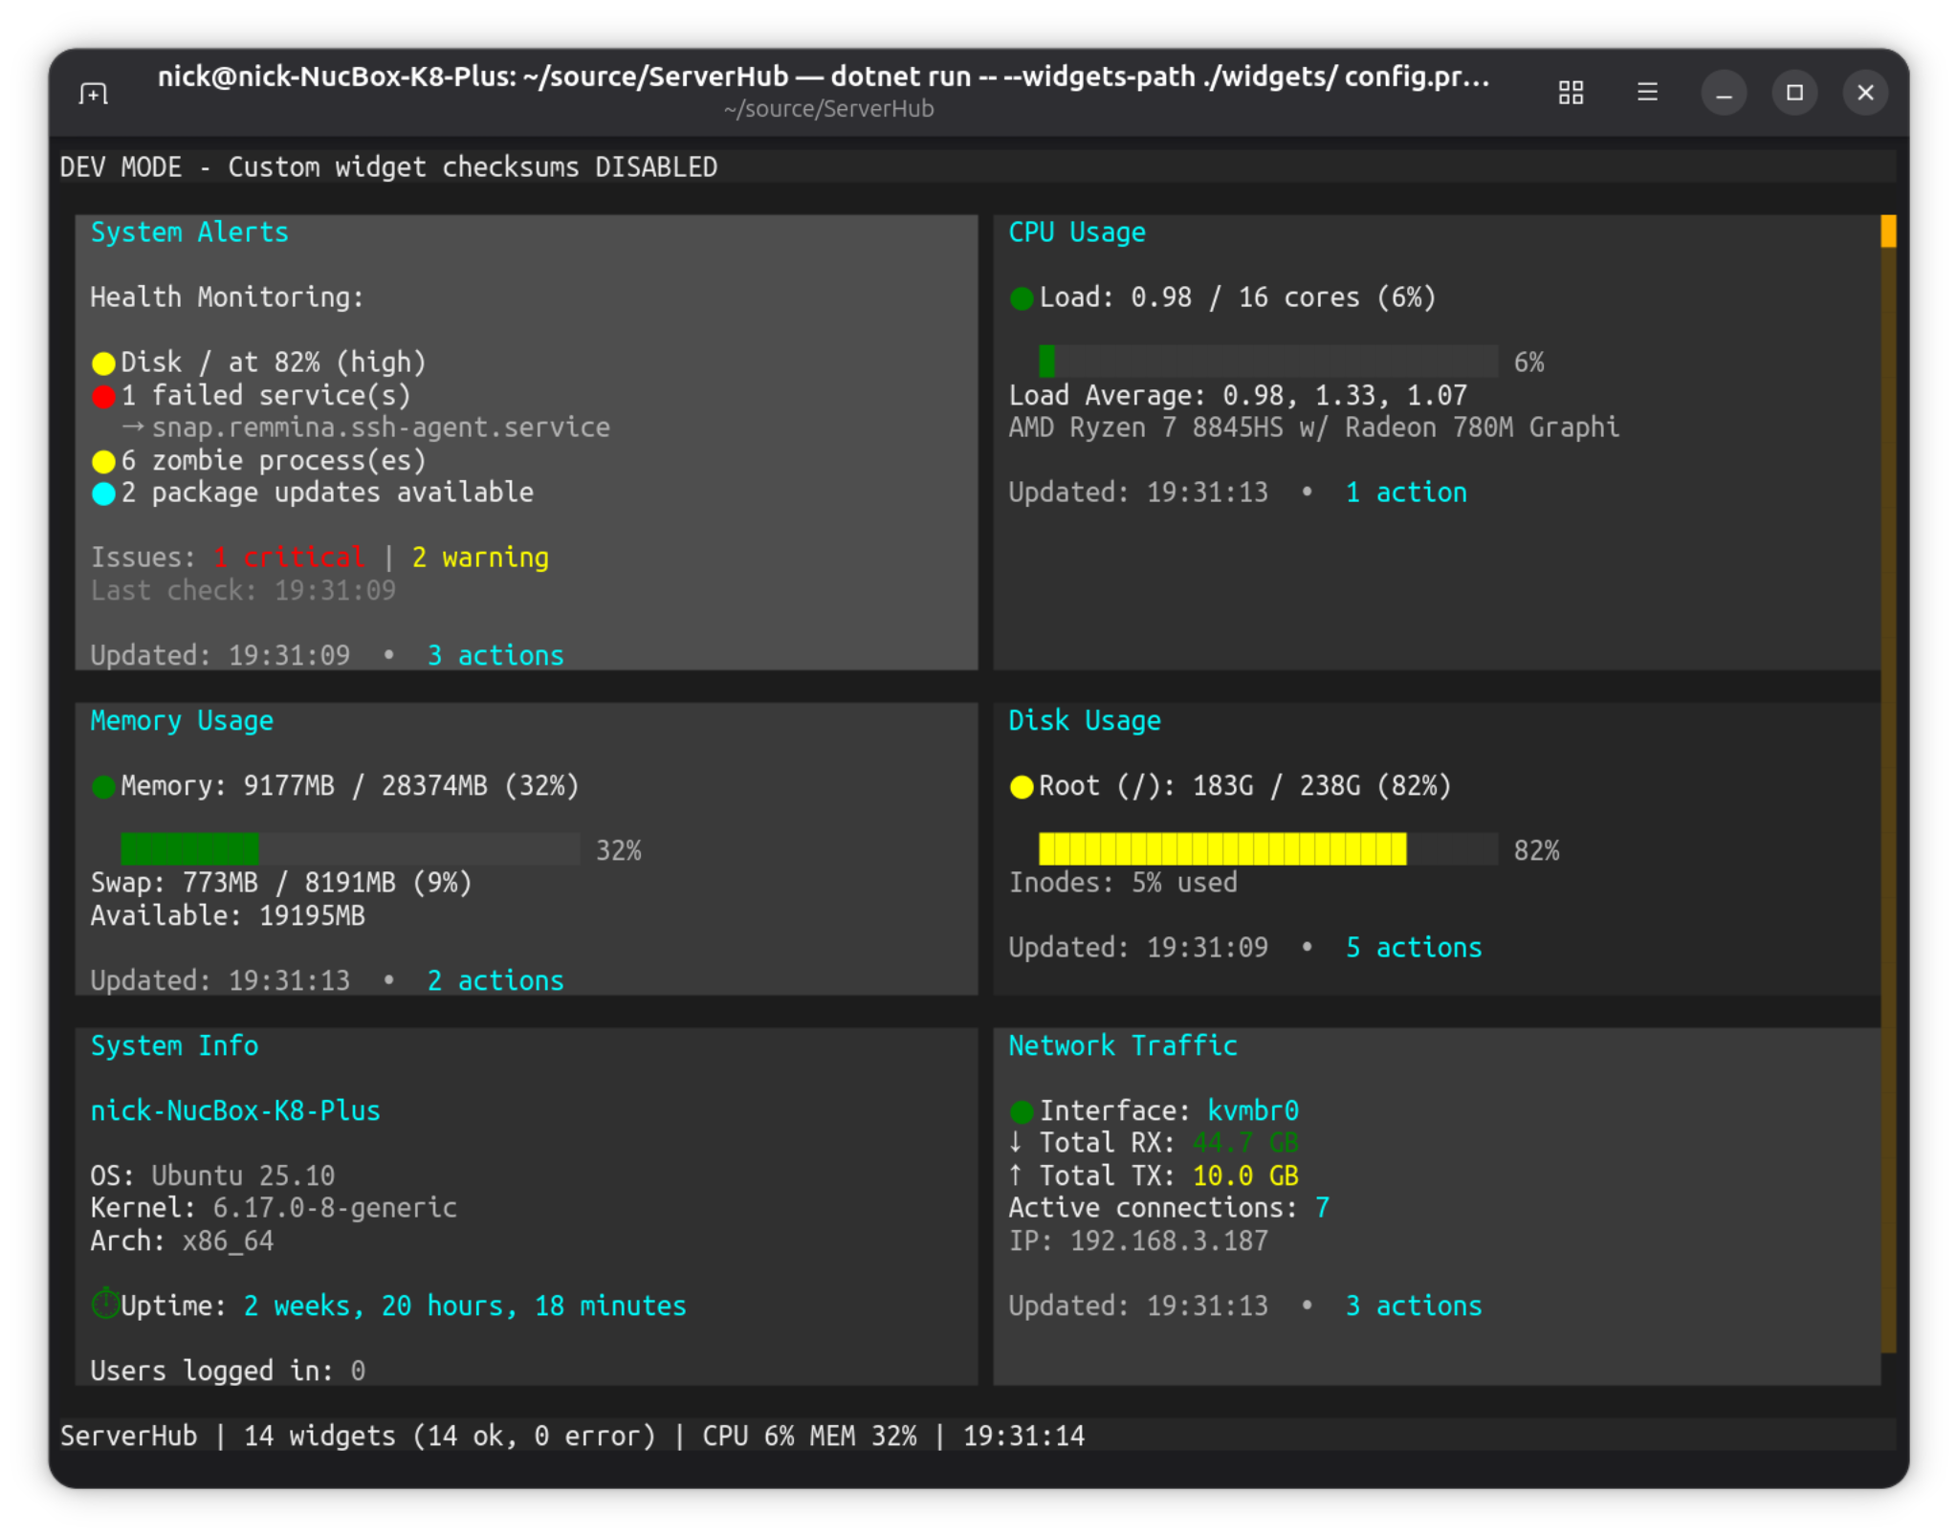This screenshot has height=1536, width=1957.
Task: Click the yellow disk usage progress bar
Action: [x=1222, y=849]
